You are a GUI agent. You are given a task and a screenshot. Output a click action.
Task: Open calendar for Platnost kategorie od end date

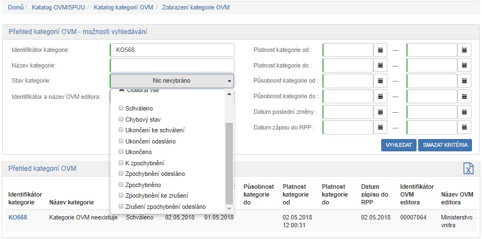pyautogui.click(x=465, y=50)
